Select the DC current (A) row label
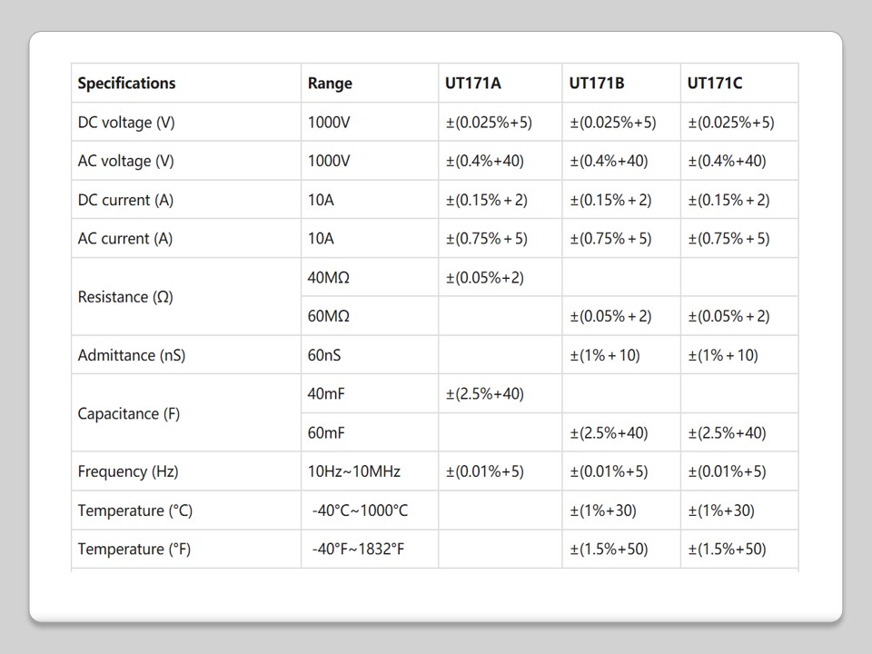The height and width of the screenshot is (654, 872). pyautogui.click(x=125, y=200)
